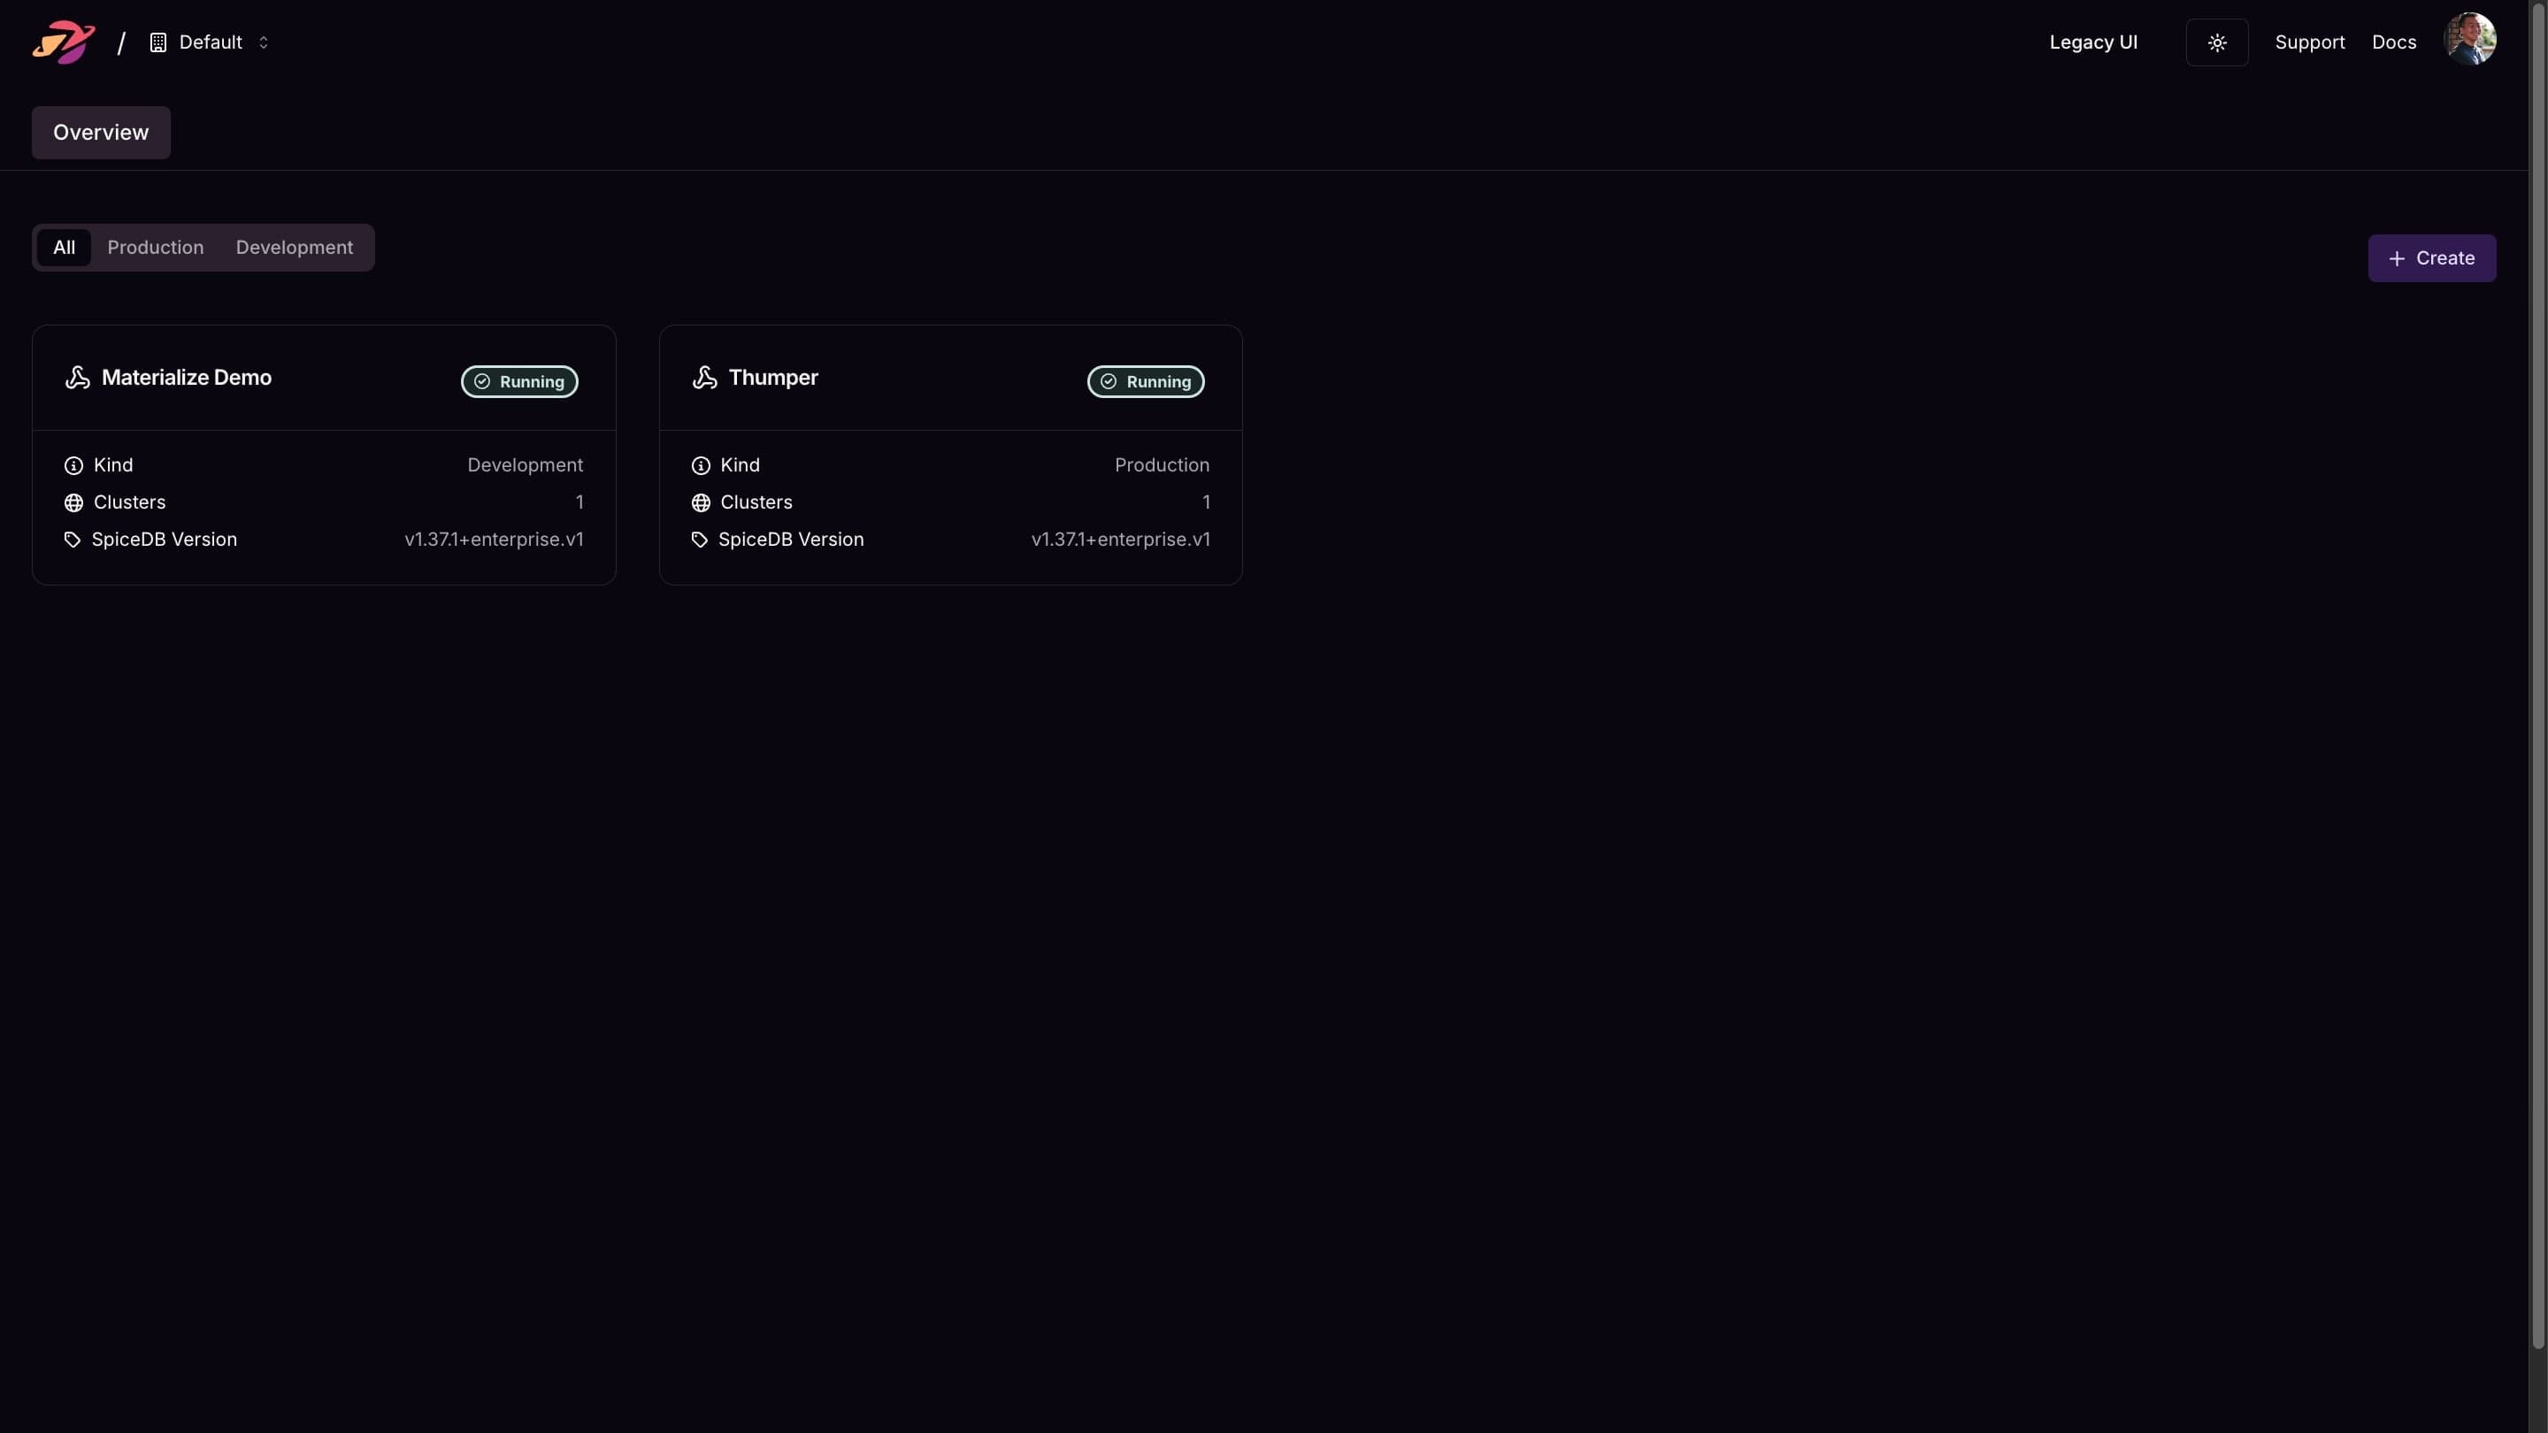Screen dimensions: 2548x1433
Task: Click the Clusters label in Thumper card
Action: 756,502
